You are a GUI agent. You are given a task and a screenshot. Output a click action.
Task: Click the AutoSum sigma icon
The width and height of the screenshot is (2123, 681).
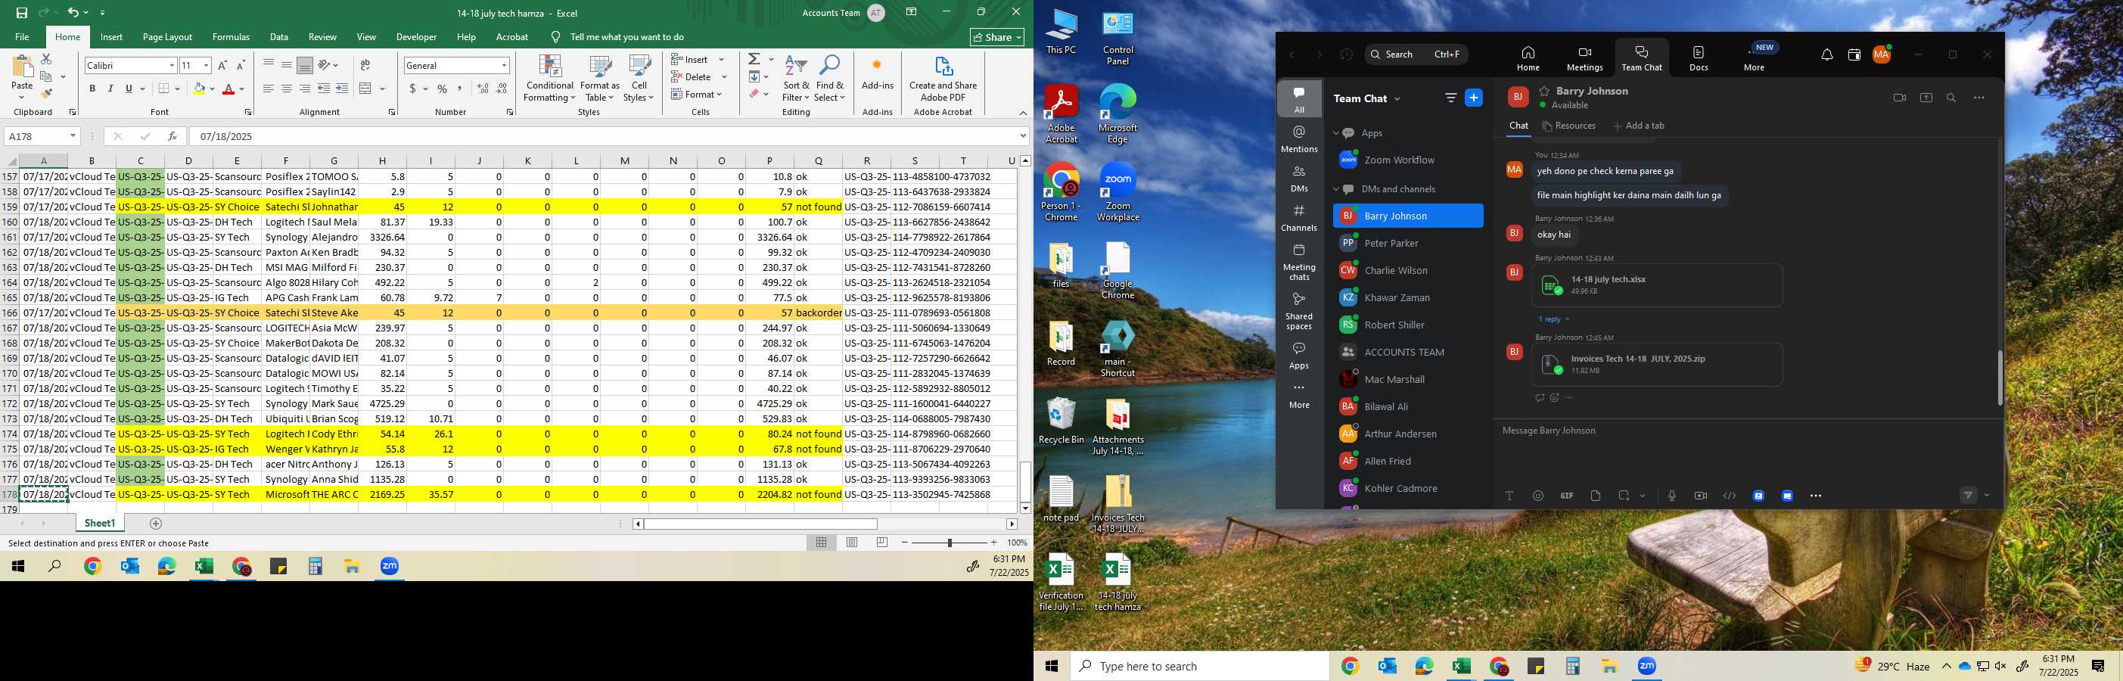(754, 59)
